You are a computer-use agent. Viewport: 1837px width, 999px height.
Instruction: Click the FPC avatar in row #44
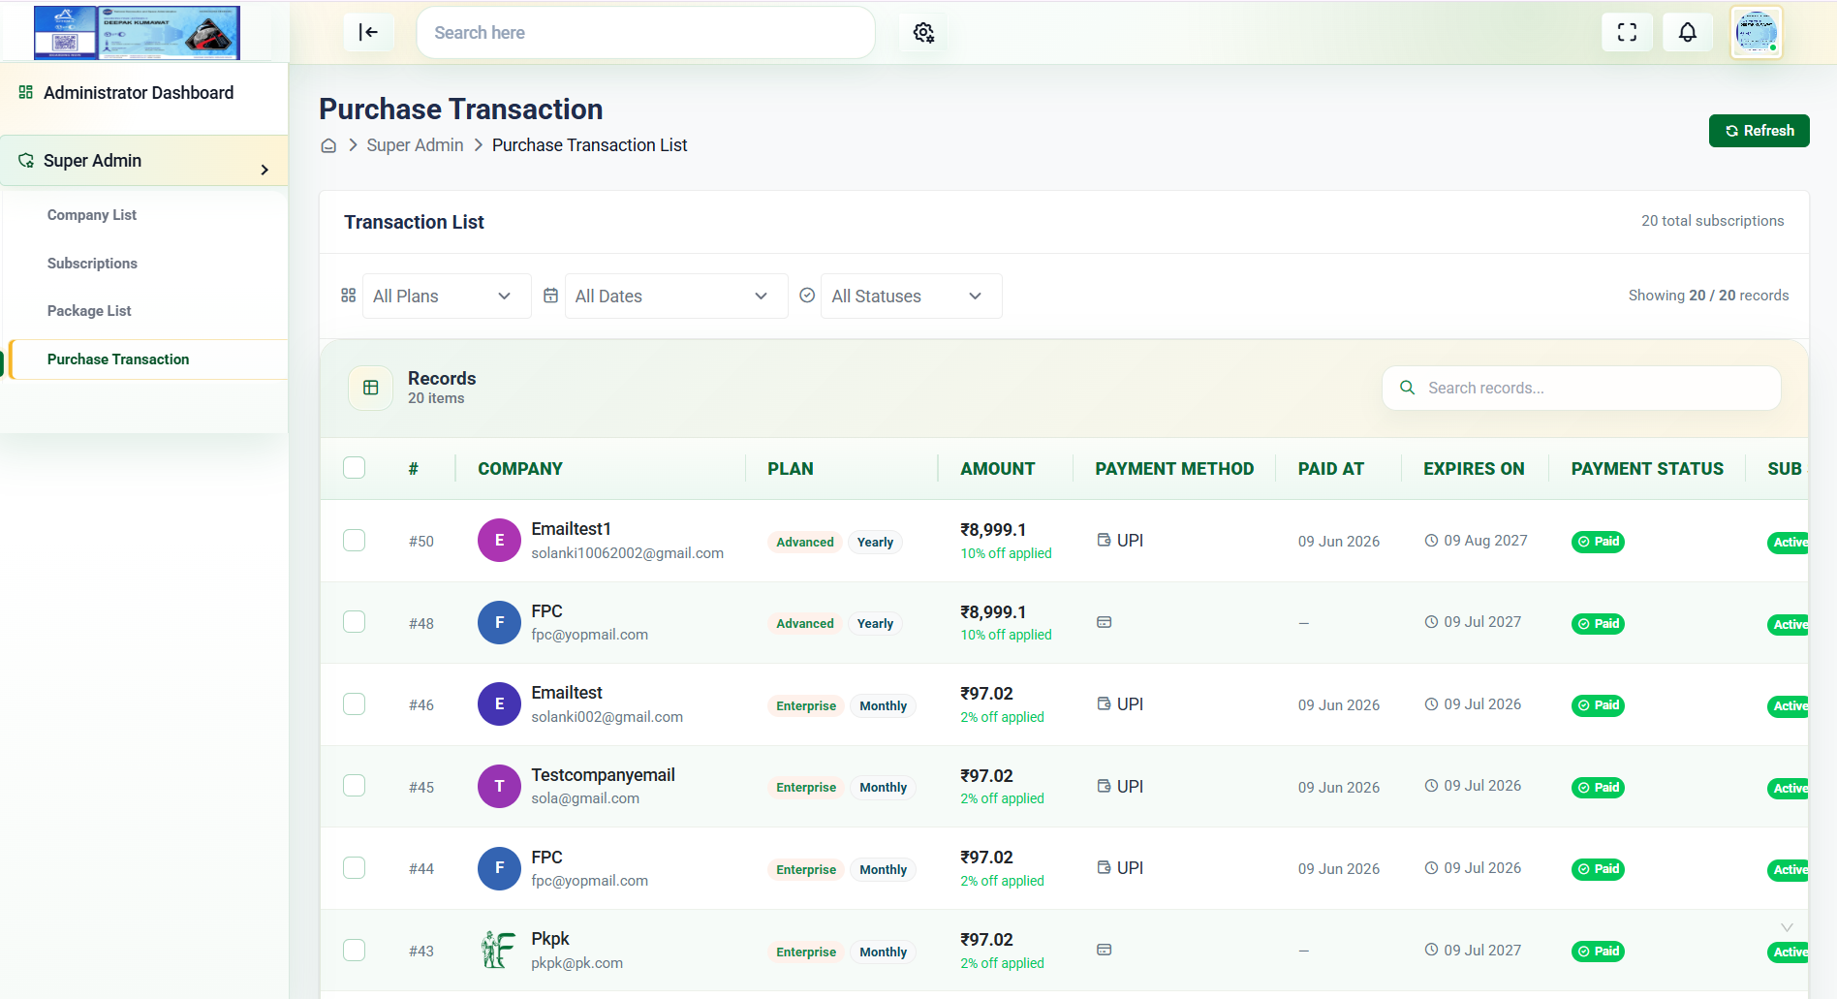coord(499,868)
